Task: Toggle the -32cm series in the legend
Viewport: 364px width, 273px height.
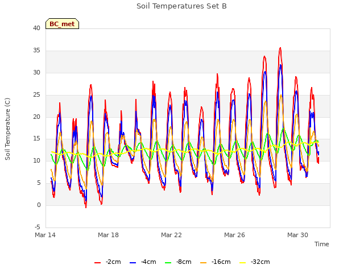Action: point(254,262)
